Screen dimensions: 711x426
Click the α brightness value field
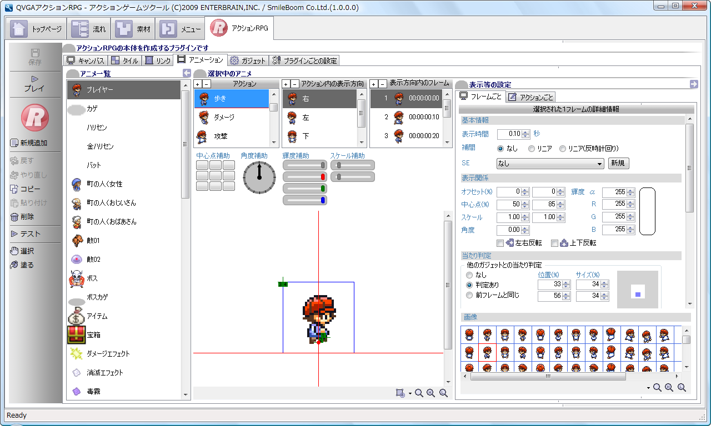point(614,192)
